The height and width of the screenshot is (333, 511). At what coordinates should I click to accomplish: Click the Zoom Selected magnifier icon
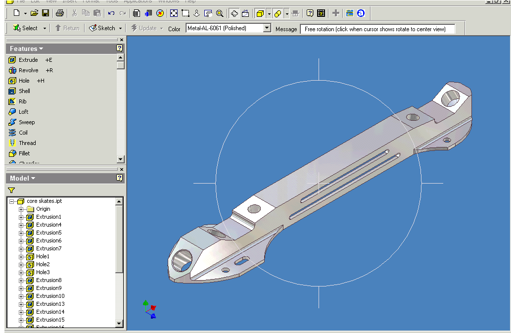[x=220, y=13]
